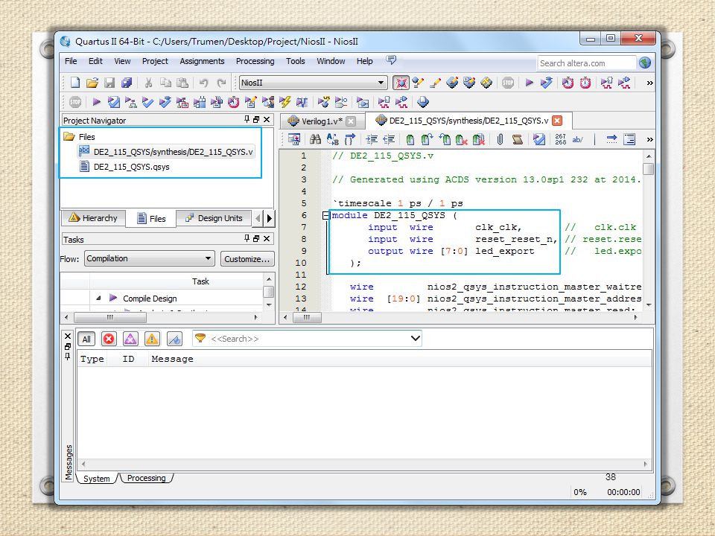
Task: Open a file with the folder icon
Action: (x=92, y=83)
